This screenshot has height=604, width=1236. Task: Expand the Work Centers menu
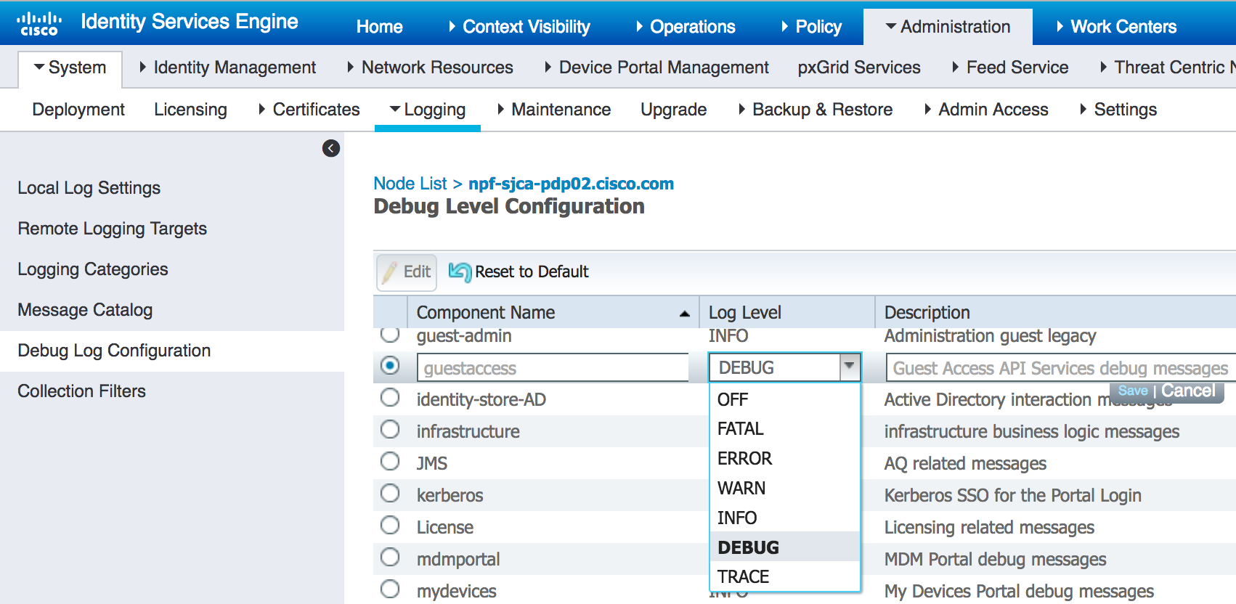click(1116, 27)
